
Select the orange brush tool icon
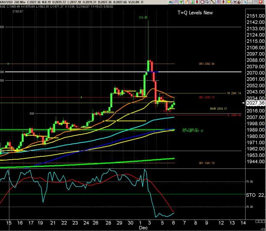[186, 2]
